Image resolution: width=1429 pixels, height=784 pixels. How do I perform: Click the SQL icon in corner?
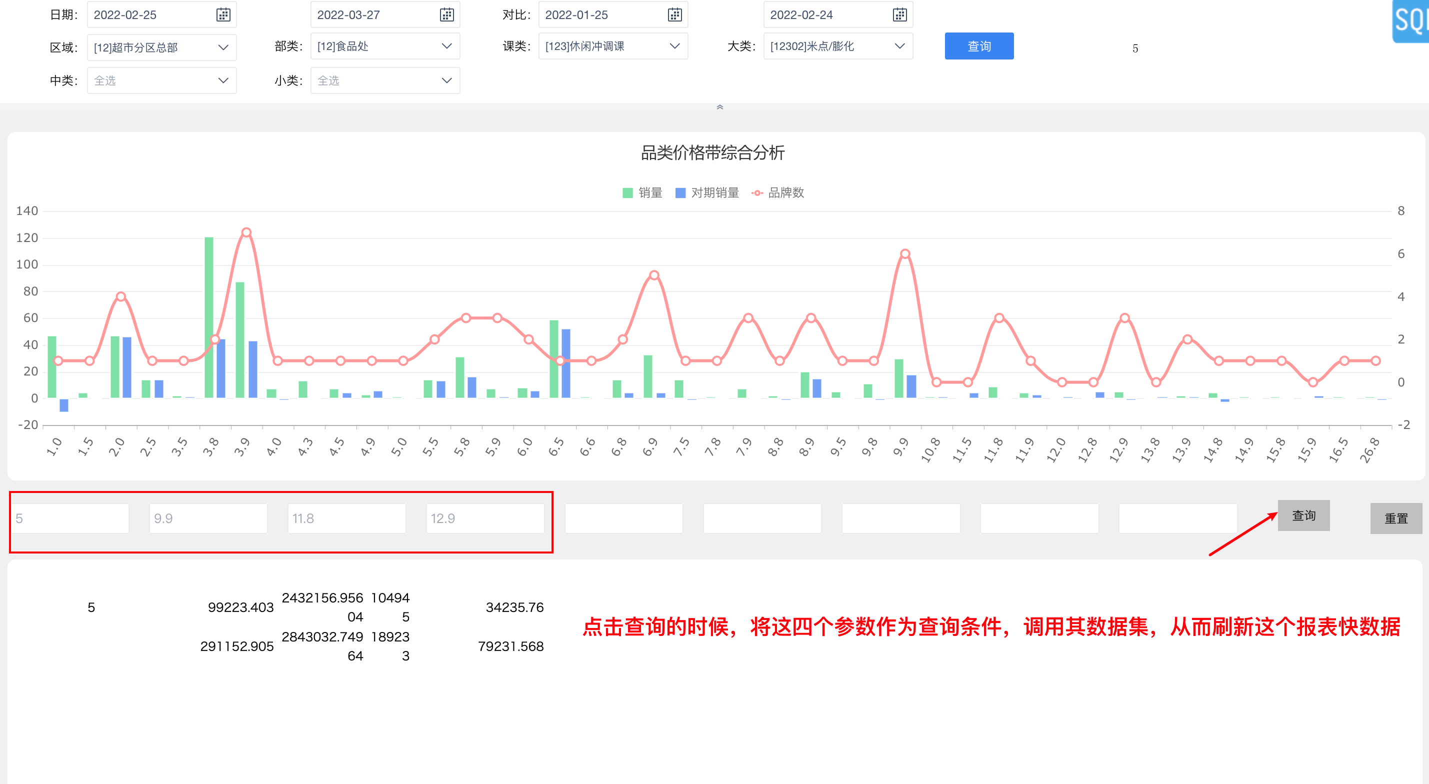1410,21
